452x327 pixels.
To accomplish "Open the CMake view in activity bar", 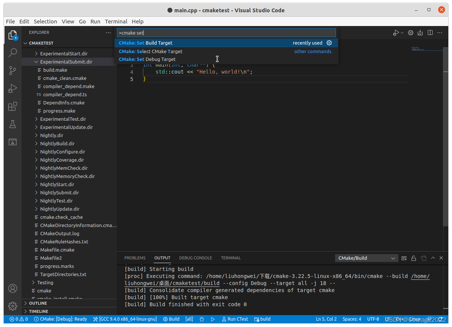I will pyautogui.click(x=13, y=142).
